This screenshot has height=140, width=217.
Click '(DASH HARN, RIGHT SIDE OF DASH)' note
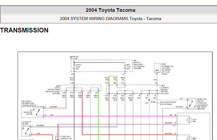168,103
